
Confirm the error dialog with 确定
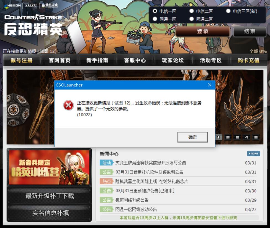click(x=192, y=137)
